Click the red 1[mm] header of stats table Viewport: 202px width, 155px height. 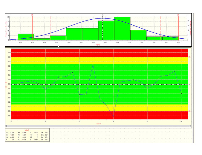(x=27, y=130)
